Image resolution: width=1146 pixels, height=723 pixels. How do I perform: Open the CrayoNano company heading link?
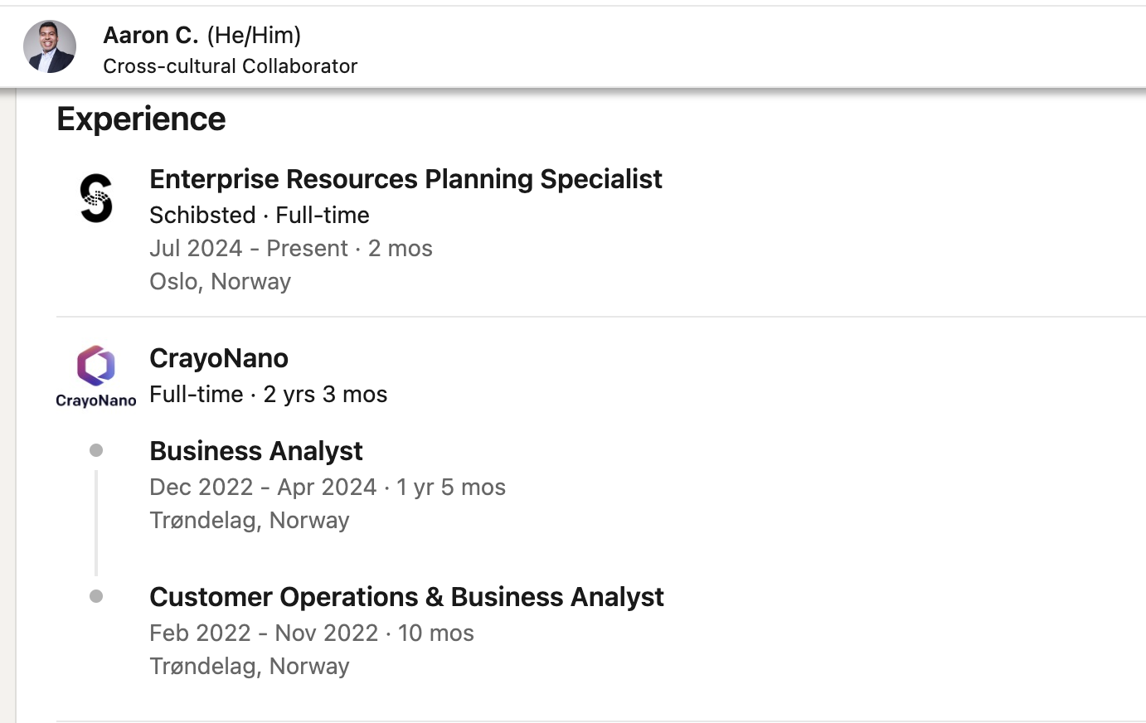pos(219,358)
